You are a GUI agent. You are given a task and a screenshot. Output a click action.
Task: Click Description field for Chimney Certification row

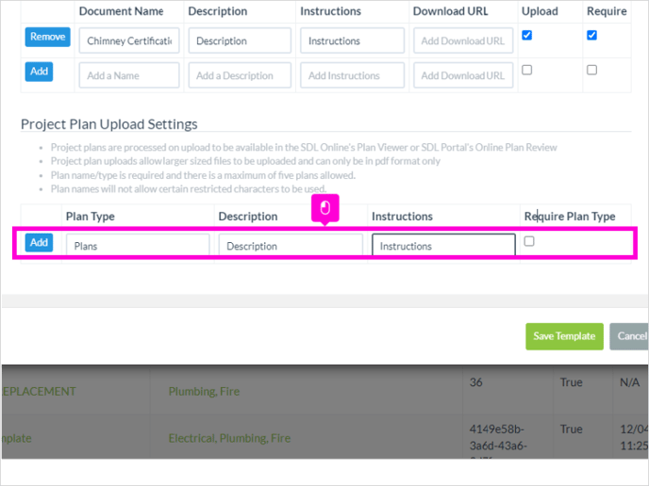coord(240,40)
